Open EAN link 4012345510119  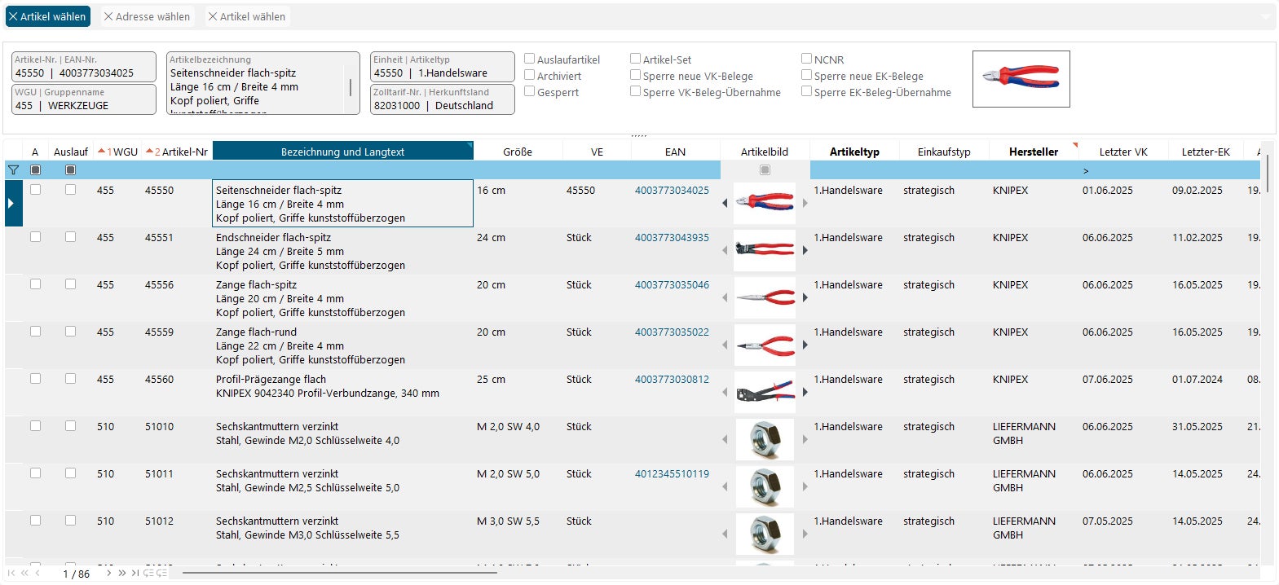(672, 473)
